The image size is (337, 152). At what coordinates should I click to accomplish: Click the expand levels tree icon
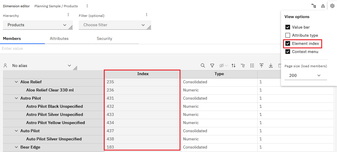click(243, 66)
